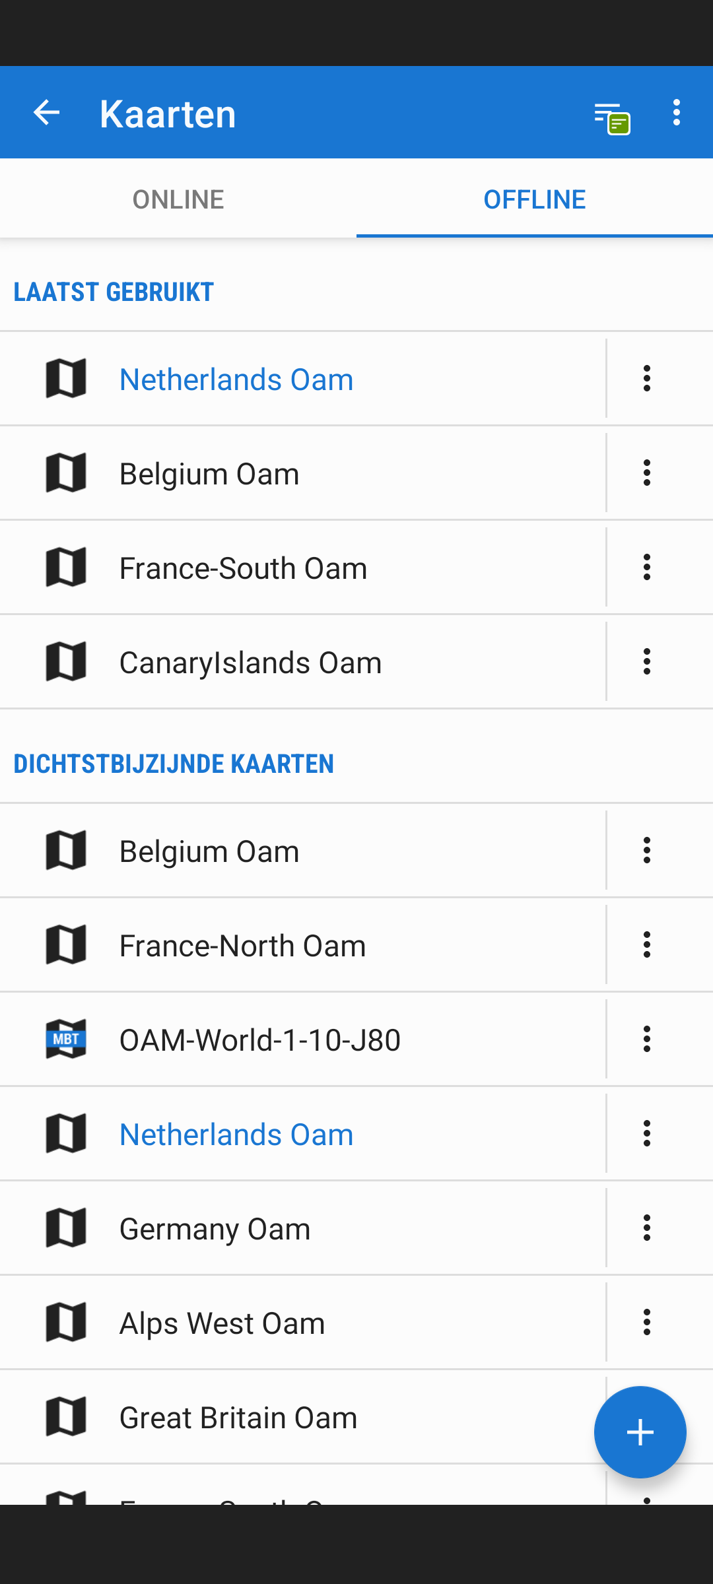Switch to the ONLINE tab
This screenshot has width=713, height=1584.
pos(178,199)
